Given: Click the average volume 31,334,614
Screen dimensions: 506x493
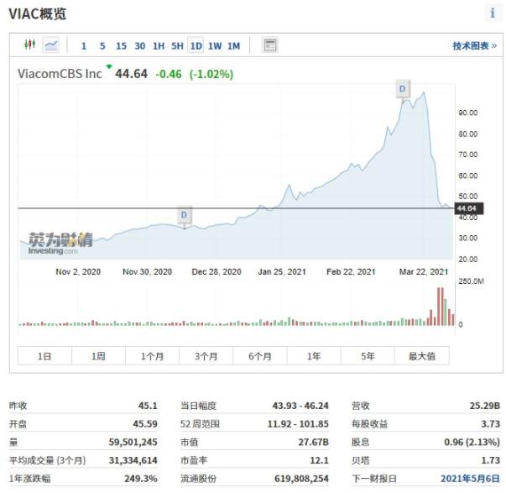Looking at the screenshot, I should pyautogui.click(x=133, y=460).
